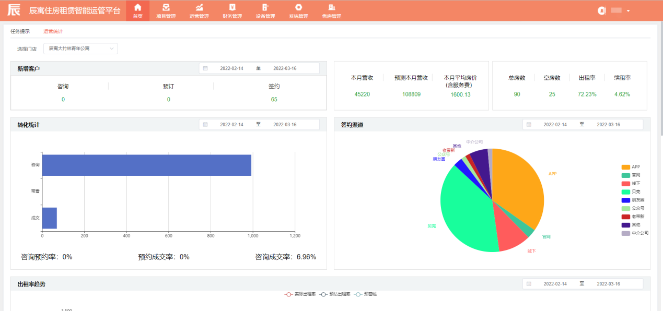Open 运营管理 operations chart icon
Viewport: 663px width, 311px height.
pyautogui.click(x=199, y=7)
